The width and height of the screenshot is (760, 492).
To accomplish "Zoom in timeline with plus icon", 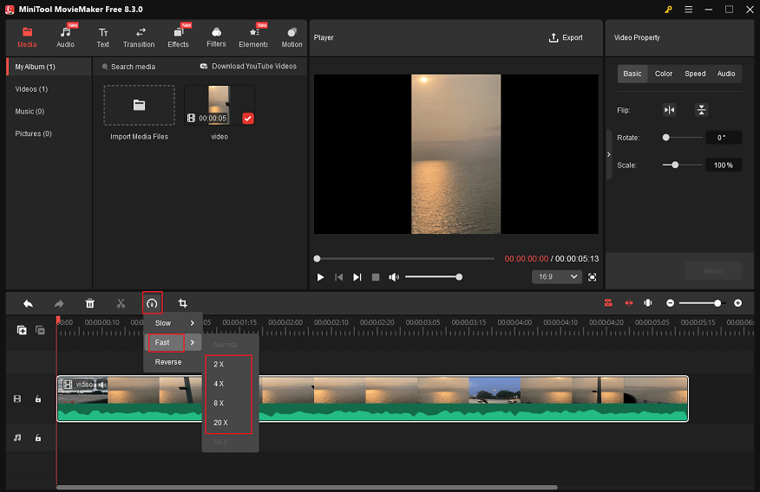I will 737,303.
